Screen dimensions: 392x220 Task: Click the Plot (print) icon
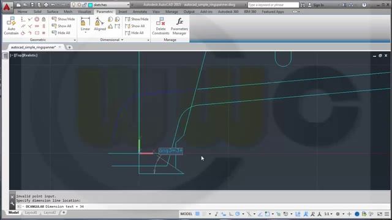pyautogui.click(x=46, y=5)
